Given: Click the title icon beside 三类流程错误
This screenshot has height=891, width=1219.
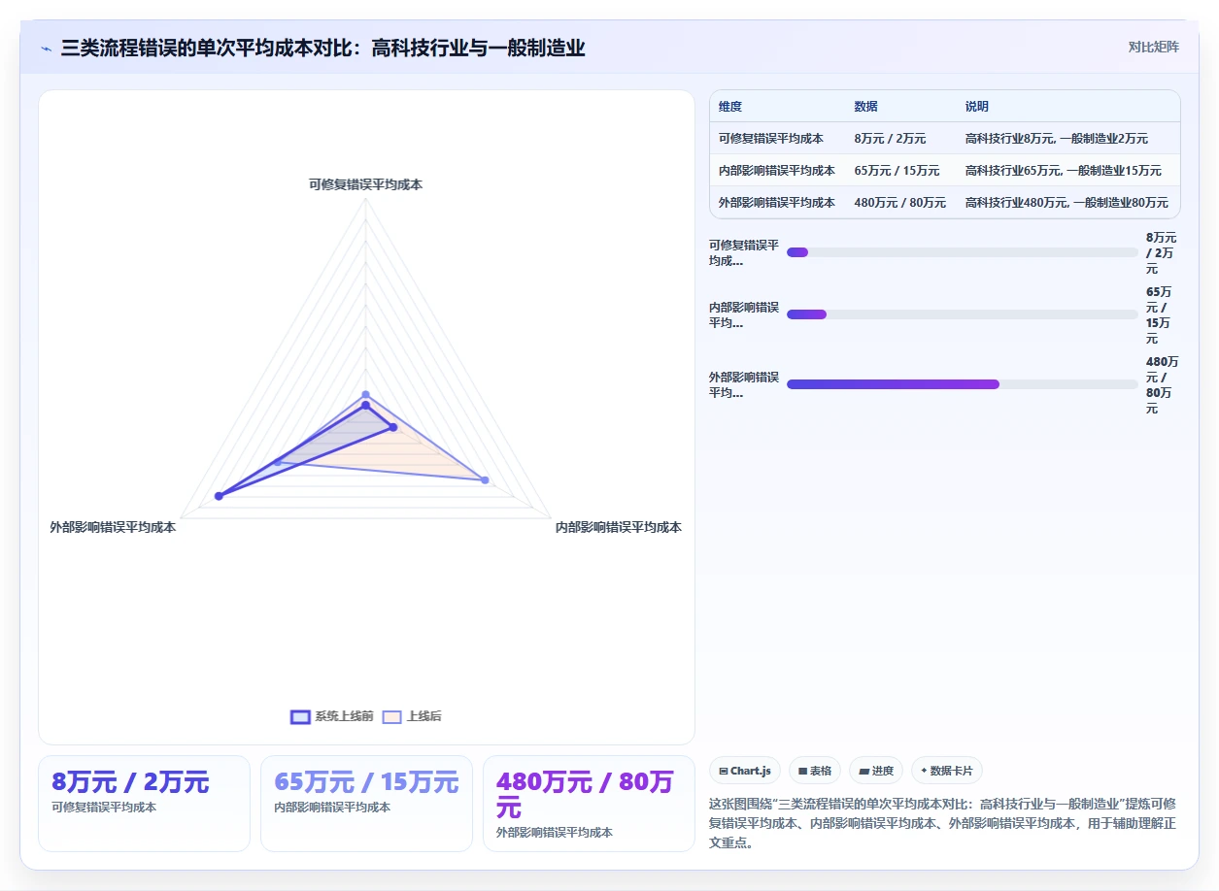Looking at the screenshot, I should click(x=47, y=49).
